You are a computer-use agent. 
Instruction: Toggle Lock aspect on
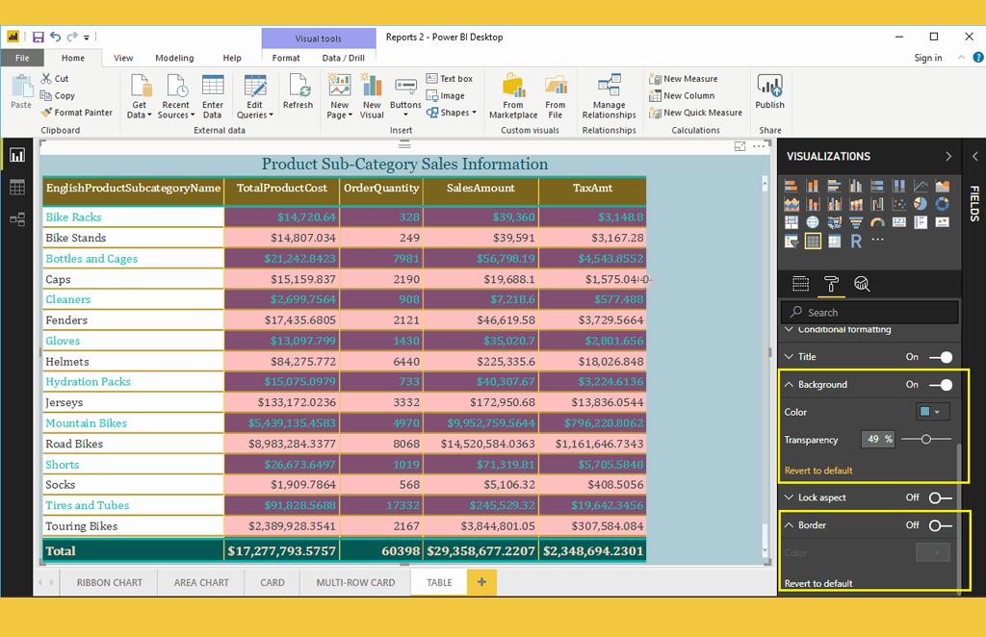pos(940,497)
